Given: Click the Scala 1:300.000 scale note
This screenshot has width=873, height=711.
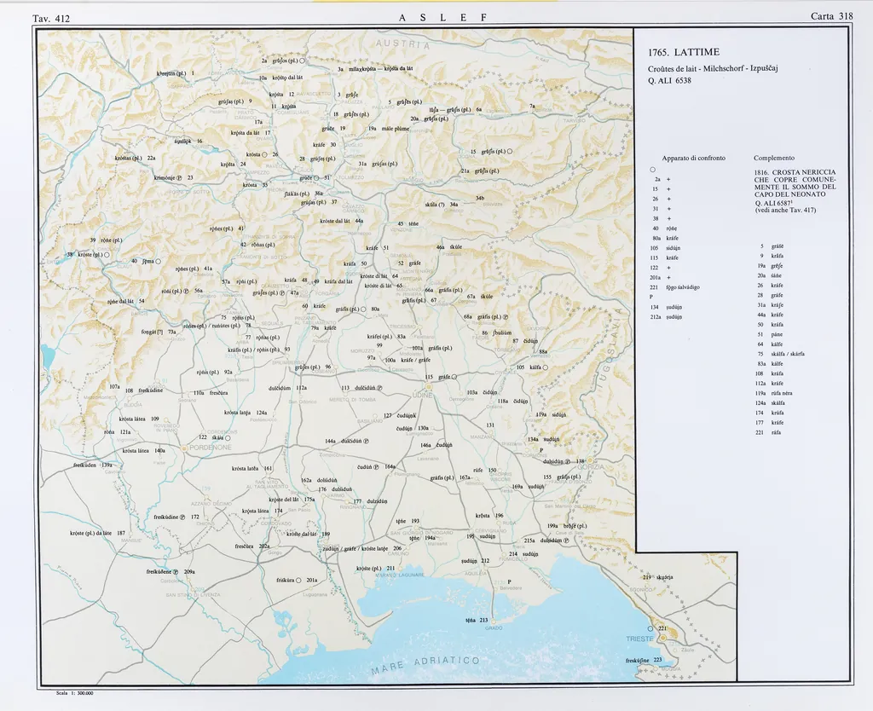Looking at the screenshot, I should click(74, 693).
